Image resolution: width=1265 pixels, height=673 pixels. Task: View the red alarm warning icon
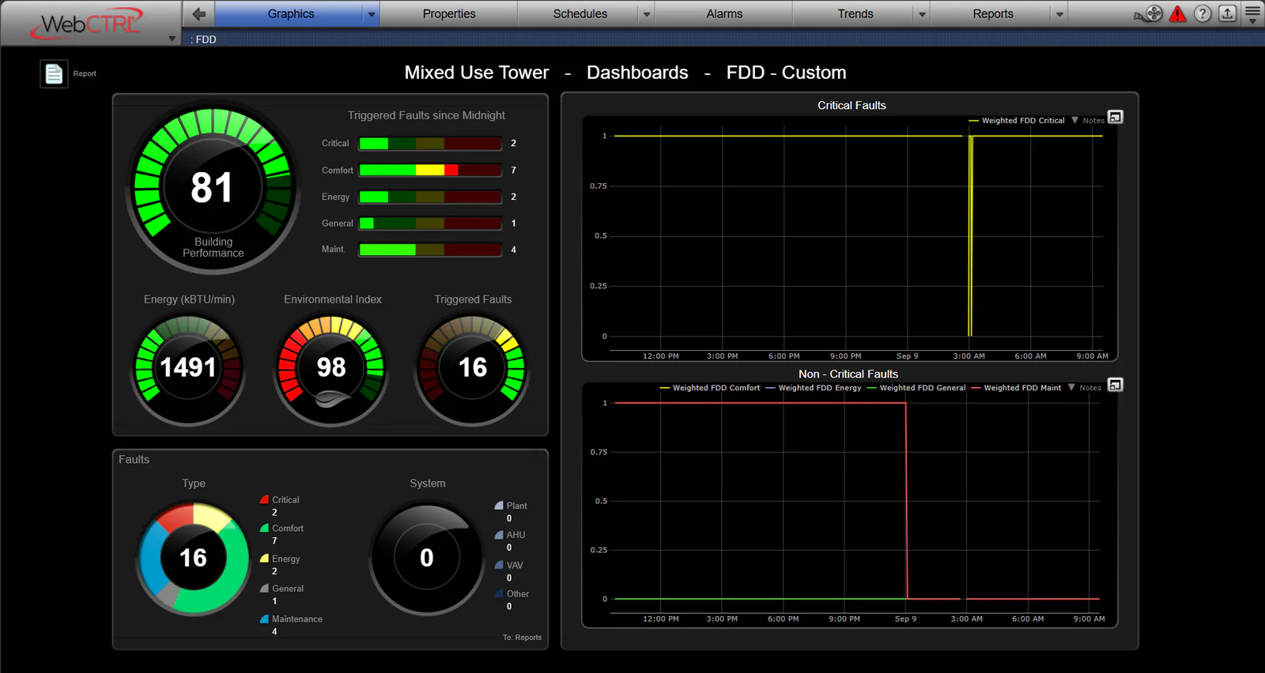pyautogui.click(x=1178, y=13)
